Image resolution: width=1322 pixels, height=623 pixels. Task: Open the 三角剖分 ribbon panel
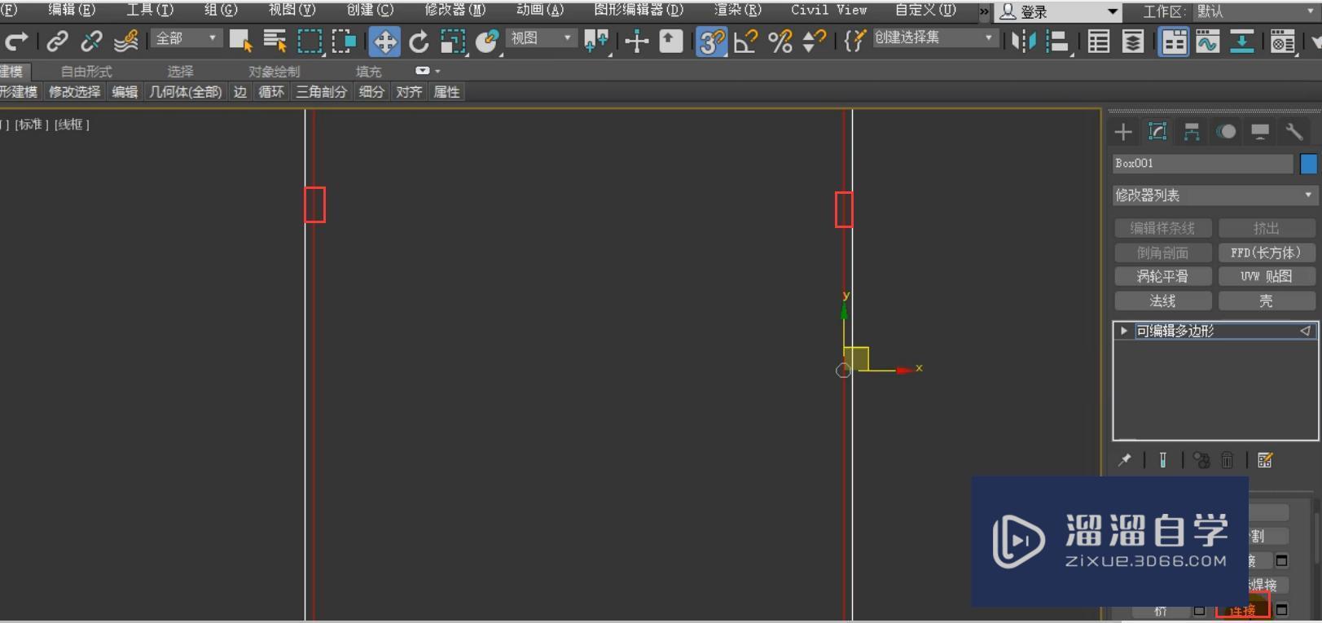click(x=321, y=92)
